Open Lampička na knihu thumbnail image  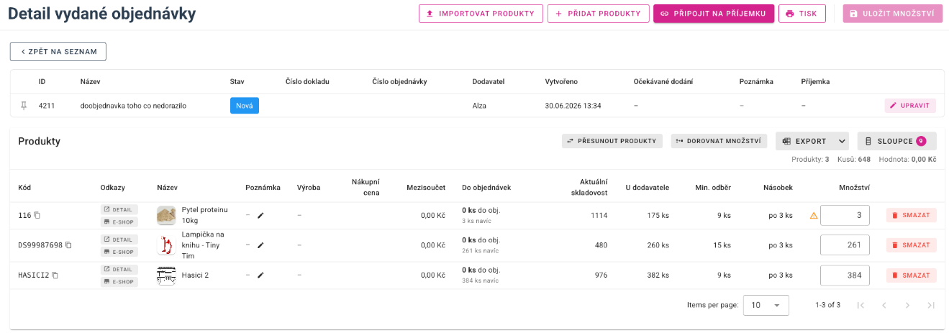[x=166, y=245]
